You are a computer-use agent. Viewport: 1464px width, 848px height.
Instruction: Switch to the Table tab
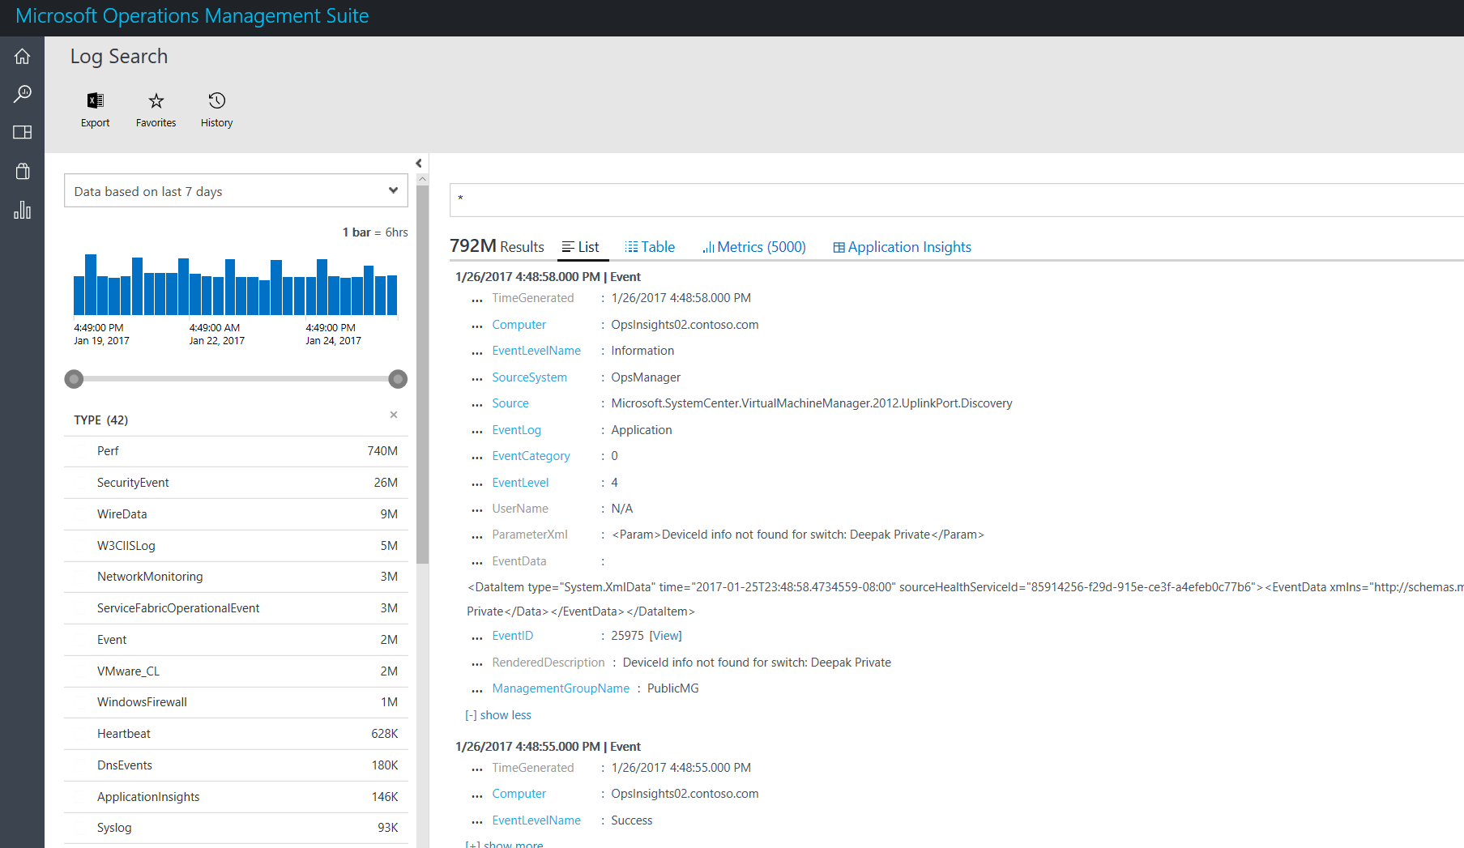[650, 247]
